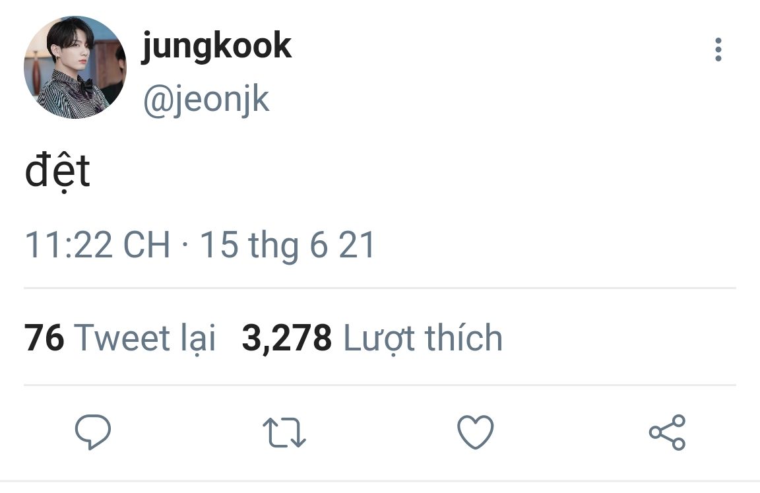The height and width of the screenshot is (493, 760).
Task: Click the @jeonjk handle
Action: tap(206, 100)
